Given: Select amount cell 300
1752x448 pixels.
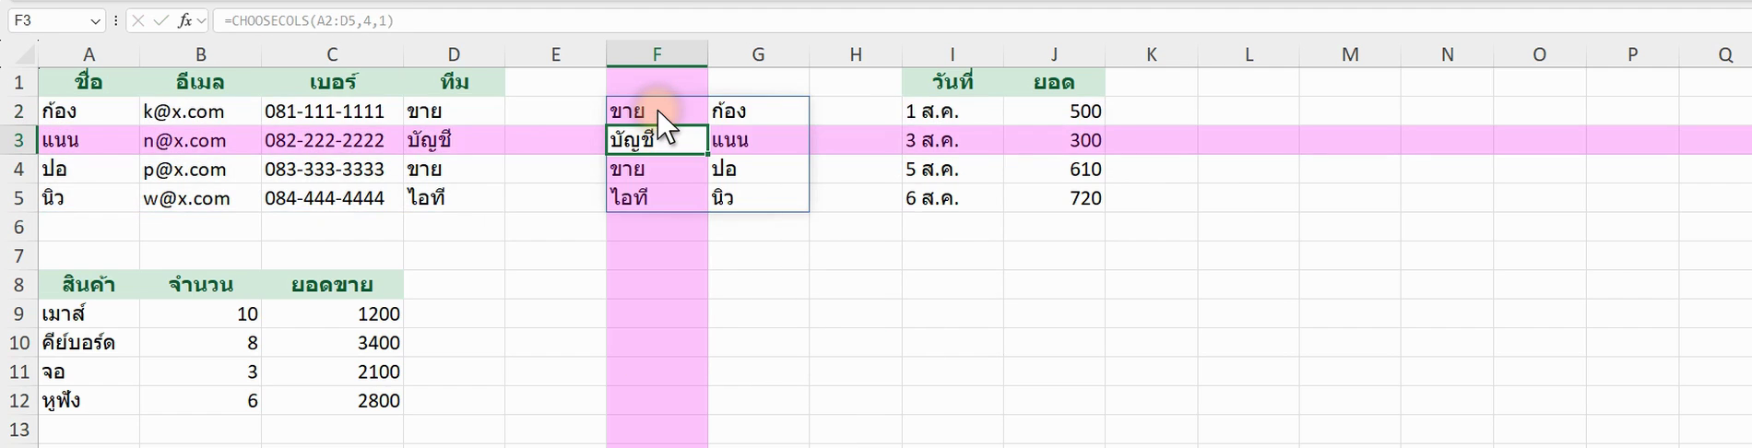Looking at the screenshot, I should coord(1054,140).
